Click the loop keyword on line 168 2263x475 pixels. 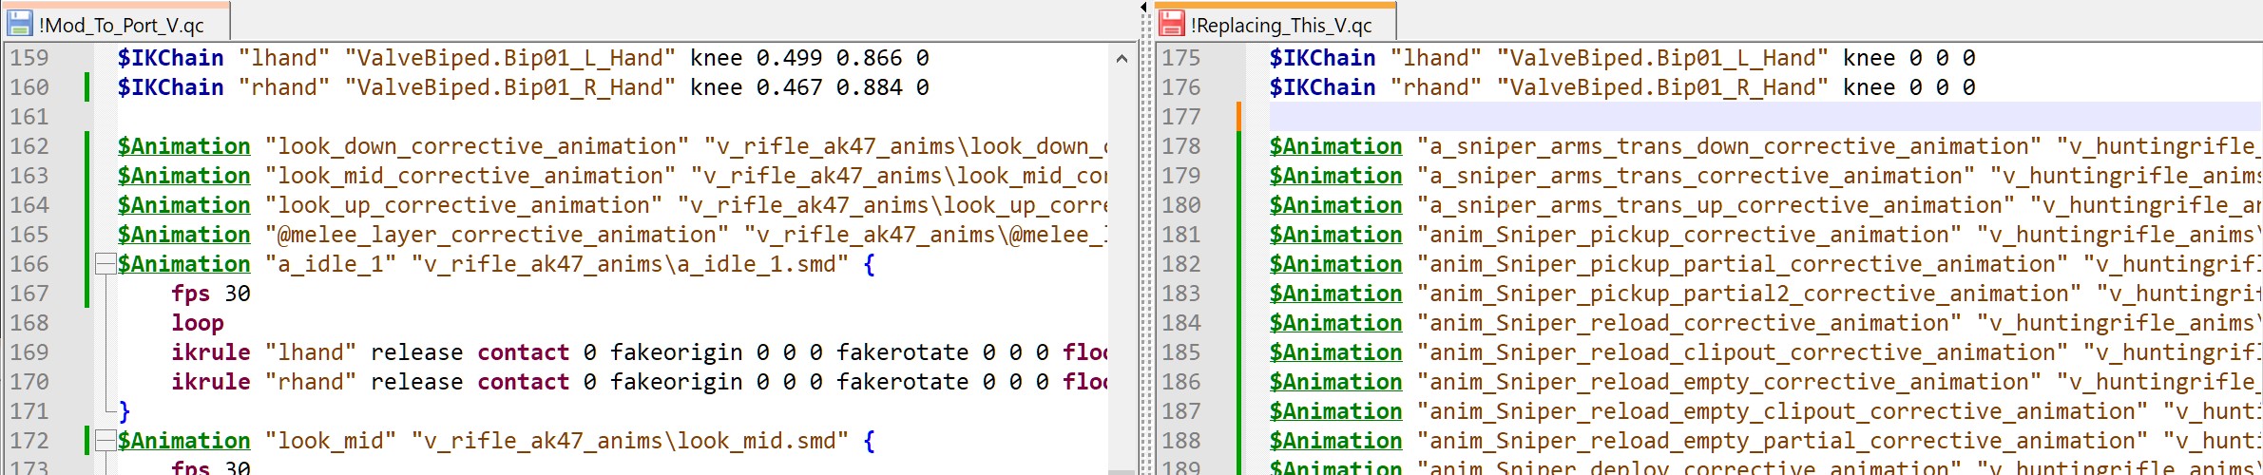[198, 323]
